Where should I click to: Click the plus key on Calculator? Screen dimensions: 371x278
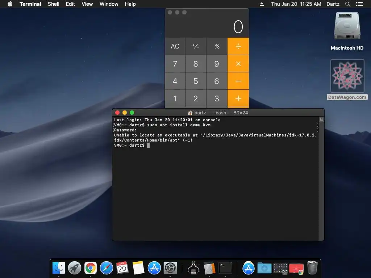coord(238,98)
